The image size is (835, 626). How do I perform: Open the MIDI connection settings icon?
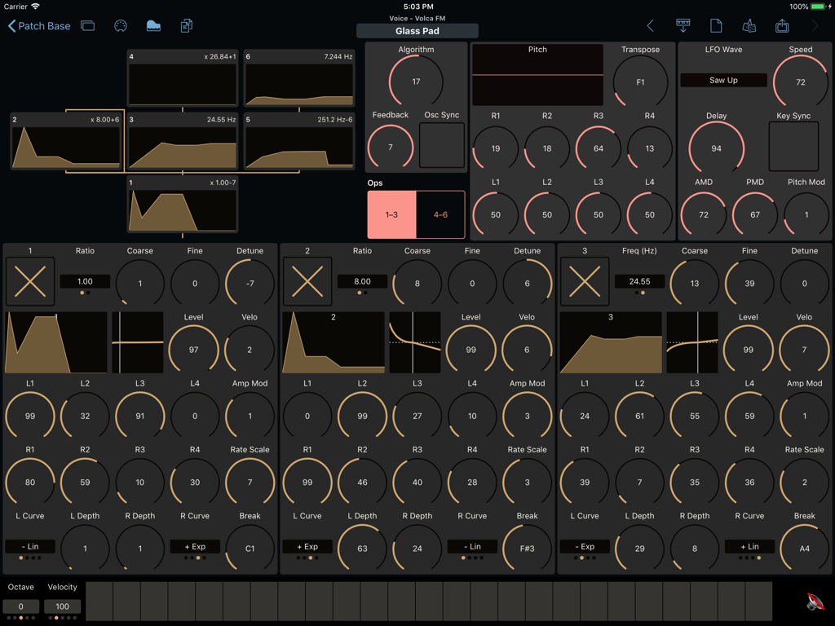pyautogui.click(x=121, y=25)
